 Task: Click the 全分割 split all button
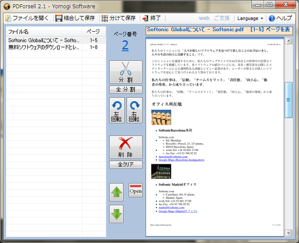(126, 89)
